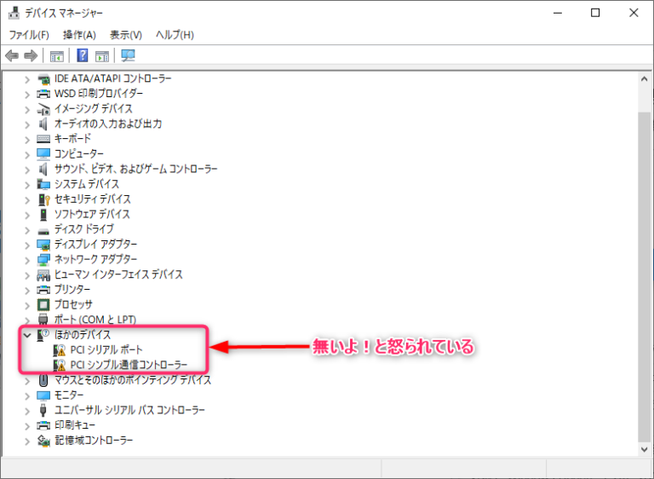Click the プリンター printer category icon
The height and width of the screenshot is (479, 654).
pos(44,290)
